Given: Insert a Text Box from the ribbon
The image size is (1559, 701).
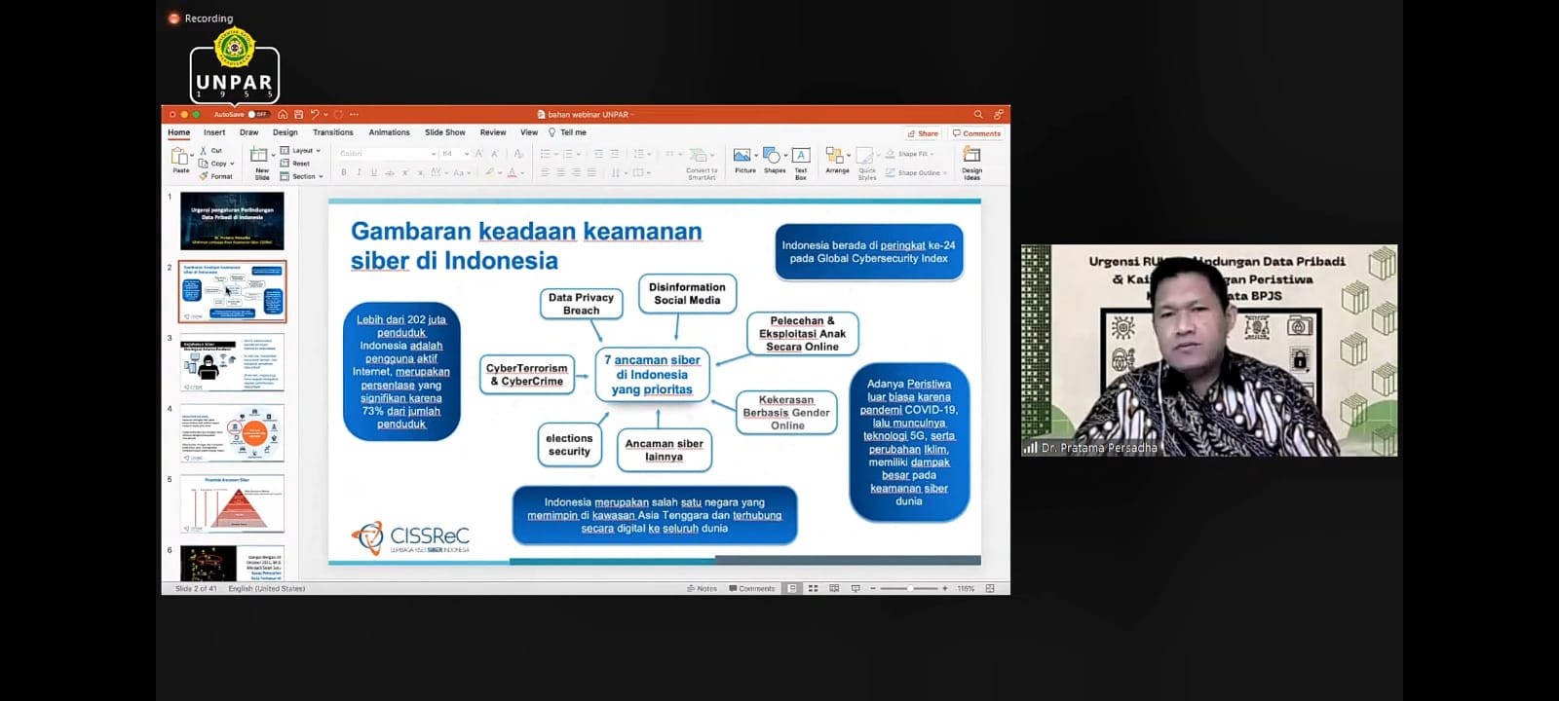Looking at the screenshot, I should pyautogui.click(x=801, y=157).
